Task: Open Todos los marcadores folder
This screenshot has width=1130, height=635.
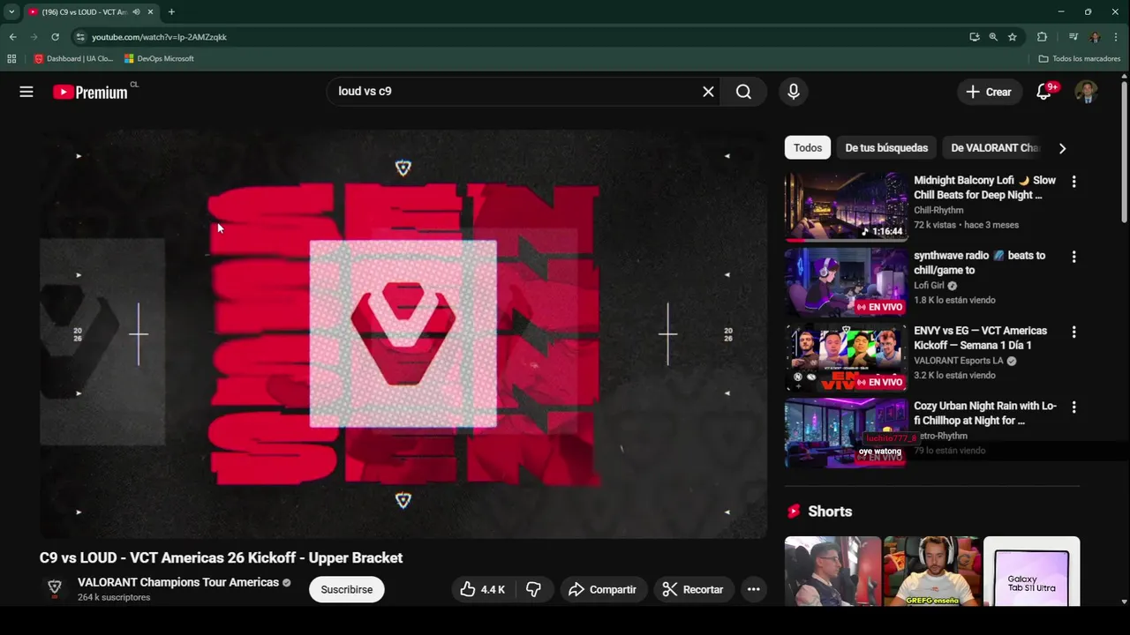Action: pyautogui.click(x=1079, y=59)
